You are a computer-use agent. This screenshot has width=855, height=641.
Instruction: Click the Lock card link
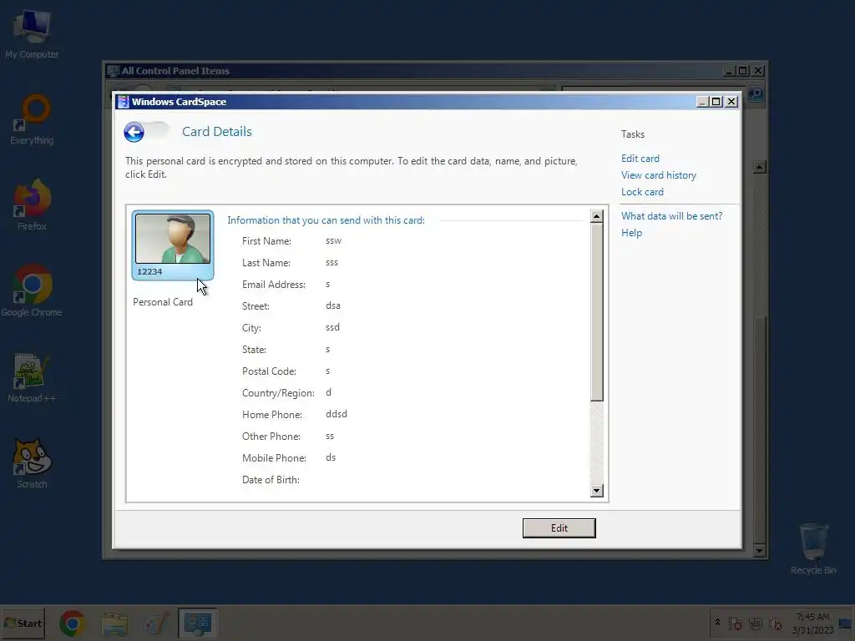642,192
